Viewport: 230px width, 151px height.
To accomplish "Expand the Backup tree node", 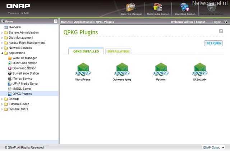I will point(2,99).
